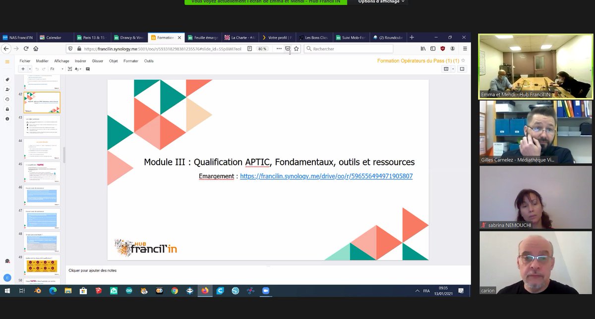This screenshot has height=319, width=595.
Task: Save the page to Pocket
Action: click(x=288, y=49)
